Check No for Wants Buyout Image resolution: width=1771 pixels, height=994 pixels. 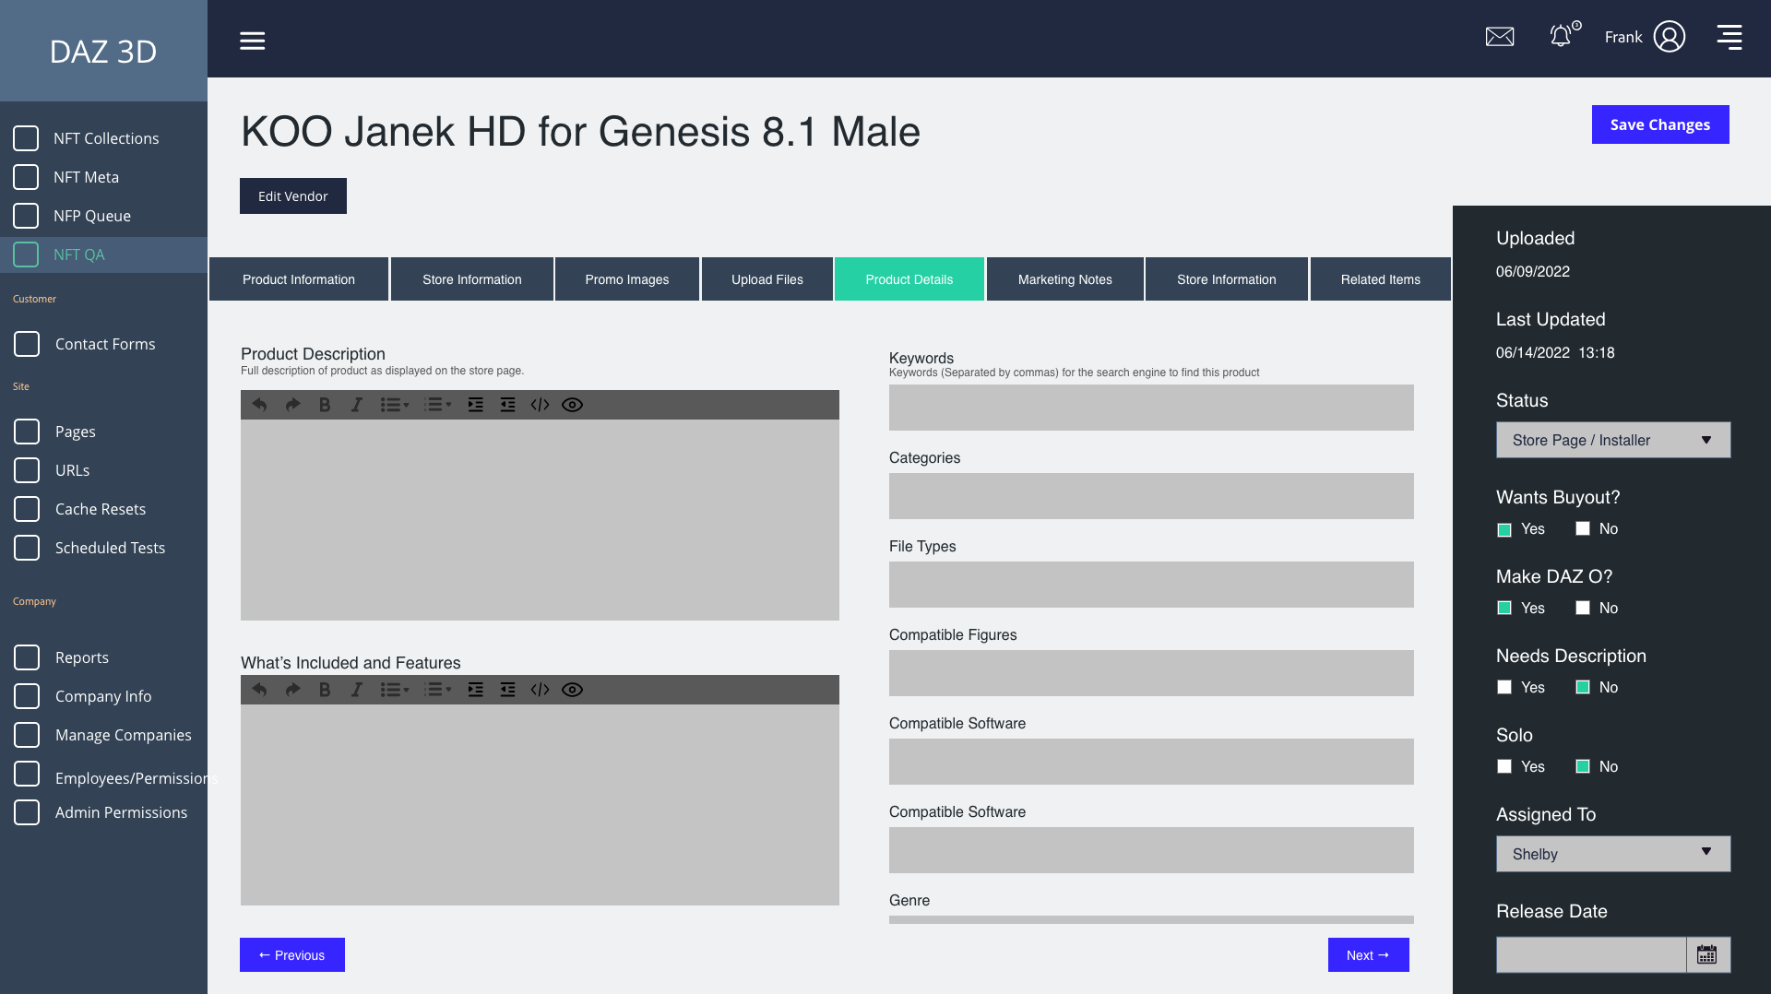(x=1583, y=528)
